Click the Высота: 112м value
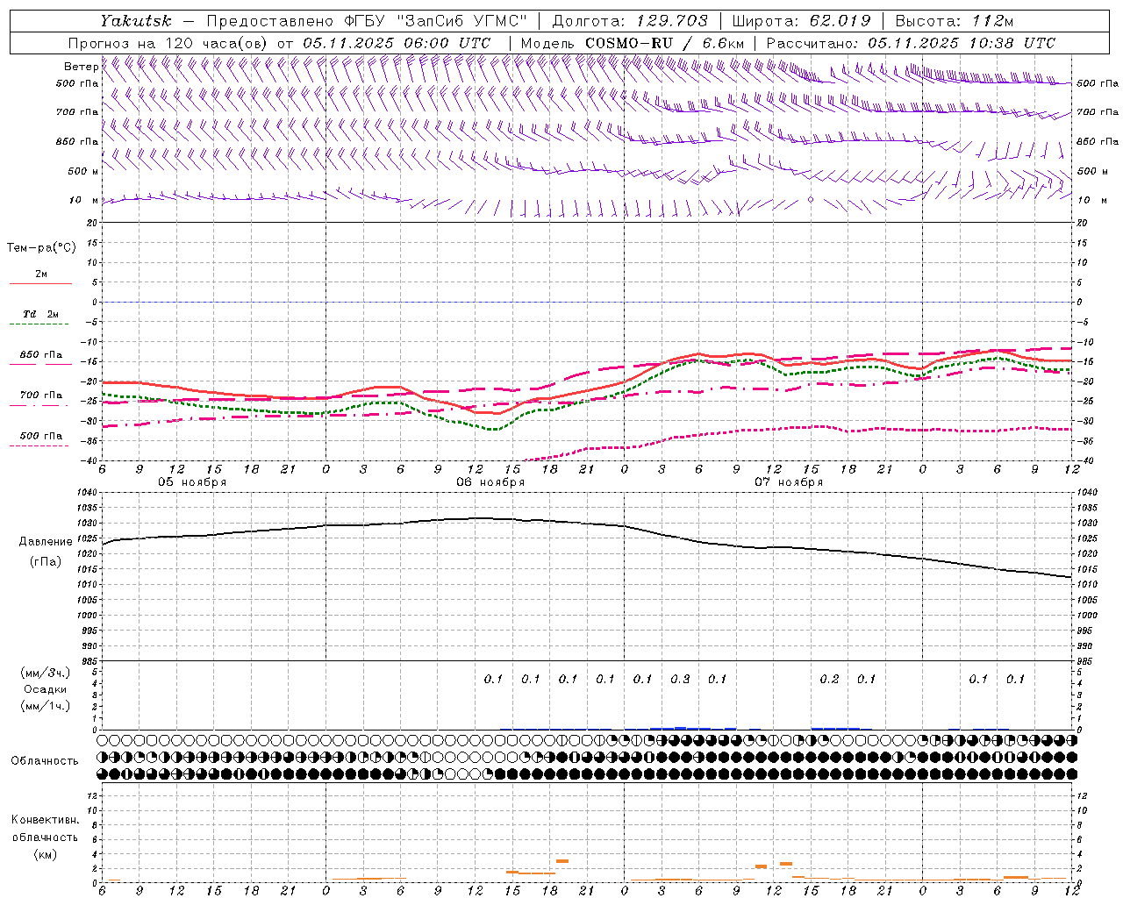Screen dimensions: 1123x898 (955, 21)
